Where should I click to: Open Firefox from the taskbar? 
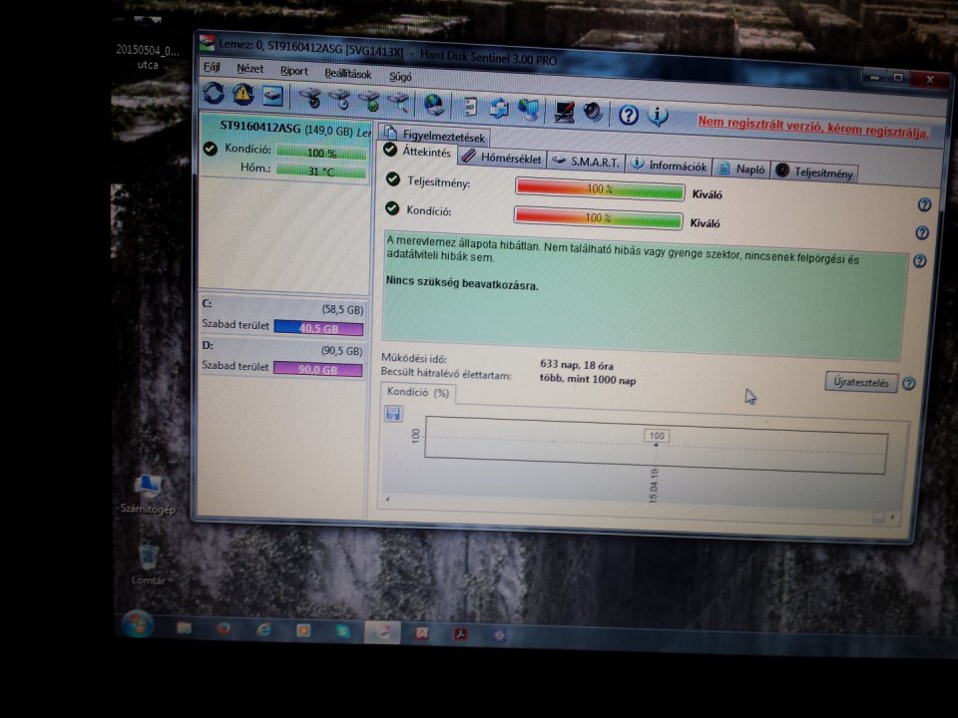pos(224,628)
